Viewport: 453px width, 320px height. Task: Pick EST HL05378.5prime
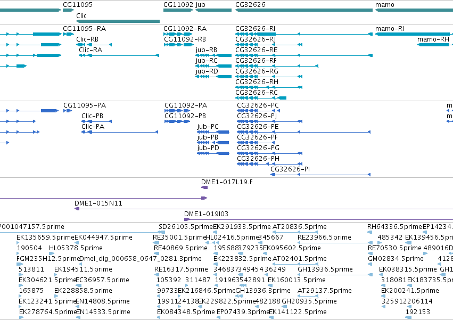point(76,248)
